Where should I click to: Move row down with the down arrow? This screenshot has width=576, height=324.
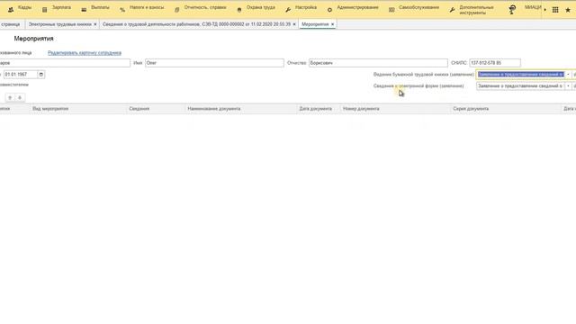point(20,98)
